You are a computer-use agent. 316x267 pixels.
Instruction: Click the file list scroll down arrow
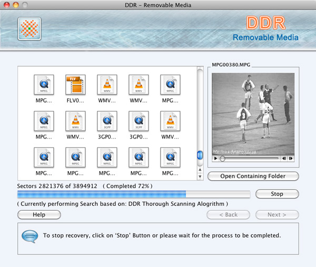coord(200,176)
